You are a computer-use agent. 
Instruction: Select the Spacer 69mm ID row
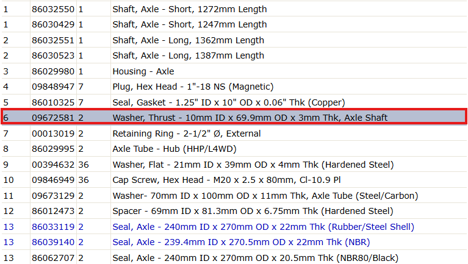tap(234, 211)
